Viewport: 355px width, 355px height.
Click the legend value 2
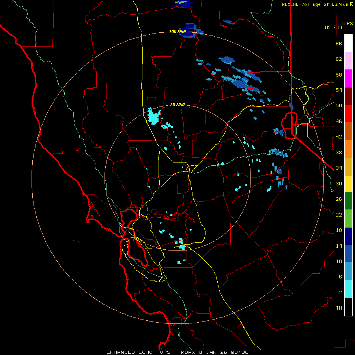click(340, 293)
